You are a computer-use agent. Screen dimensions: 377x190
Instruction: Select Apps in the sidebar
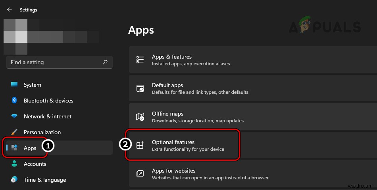30,148
